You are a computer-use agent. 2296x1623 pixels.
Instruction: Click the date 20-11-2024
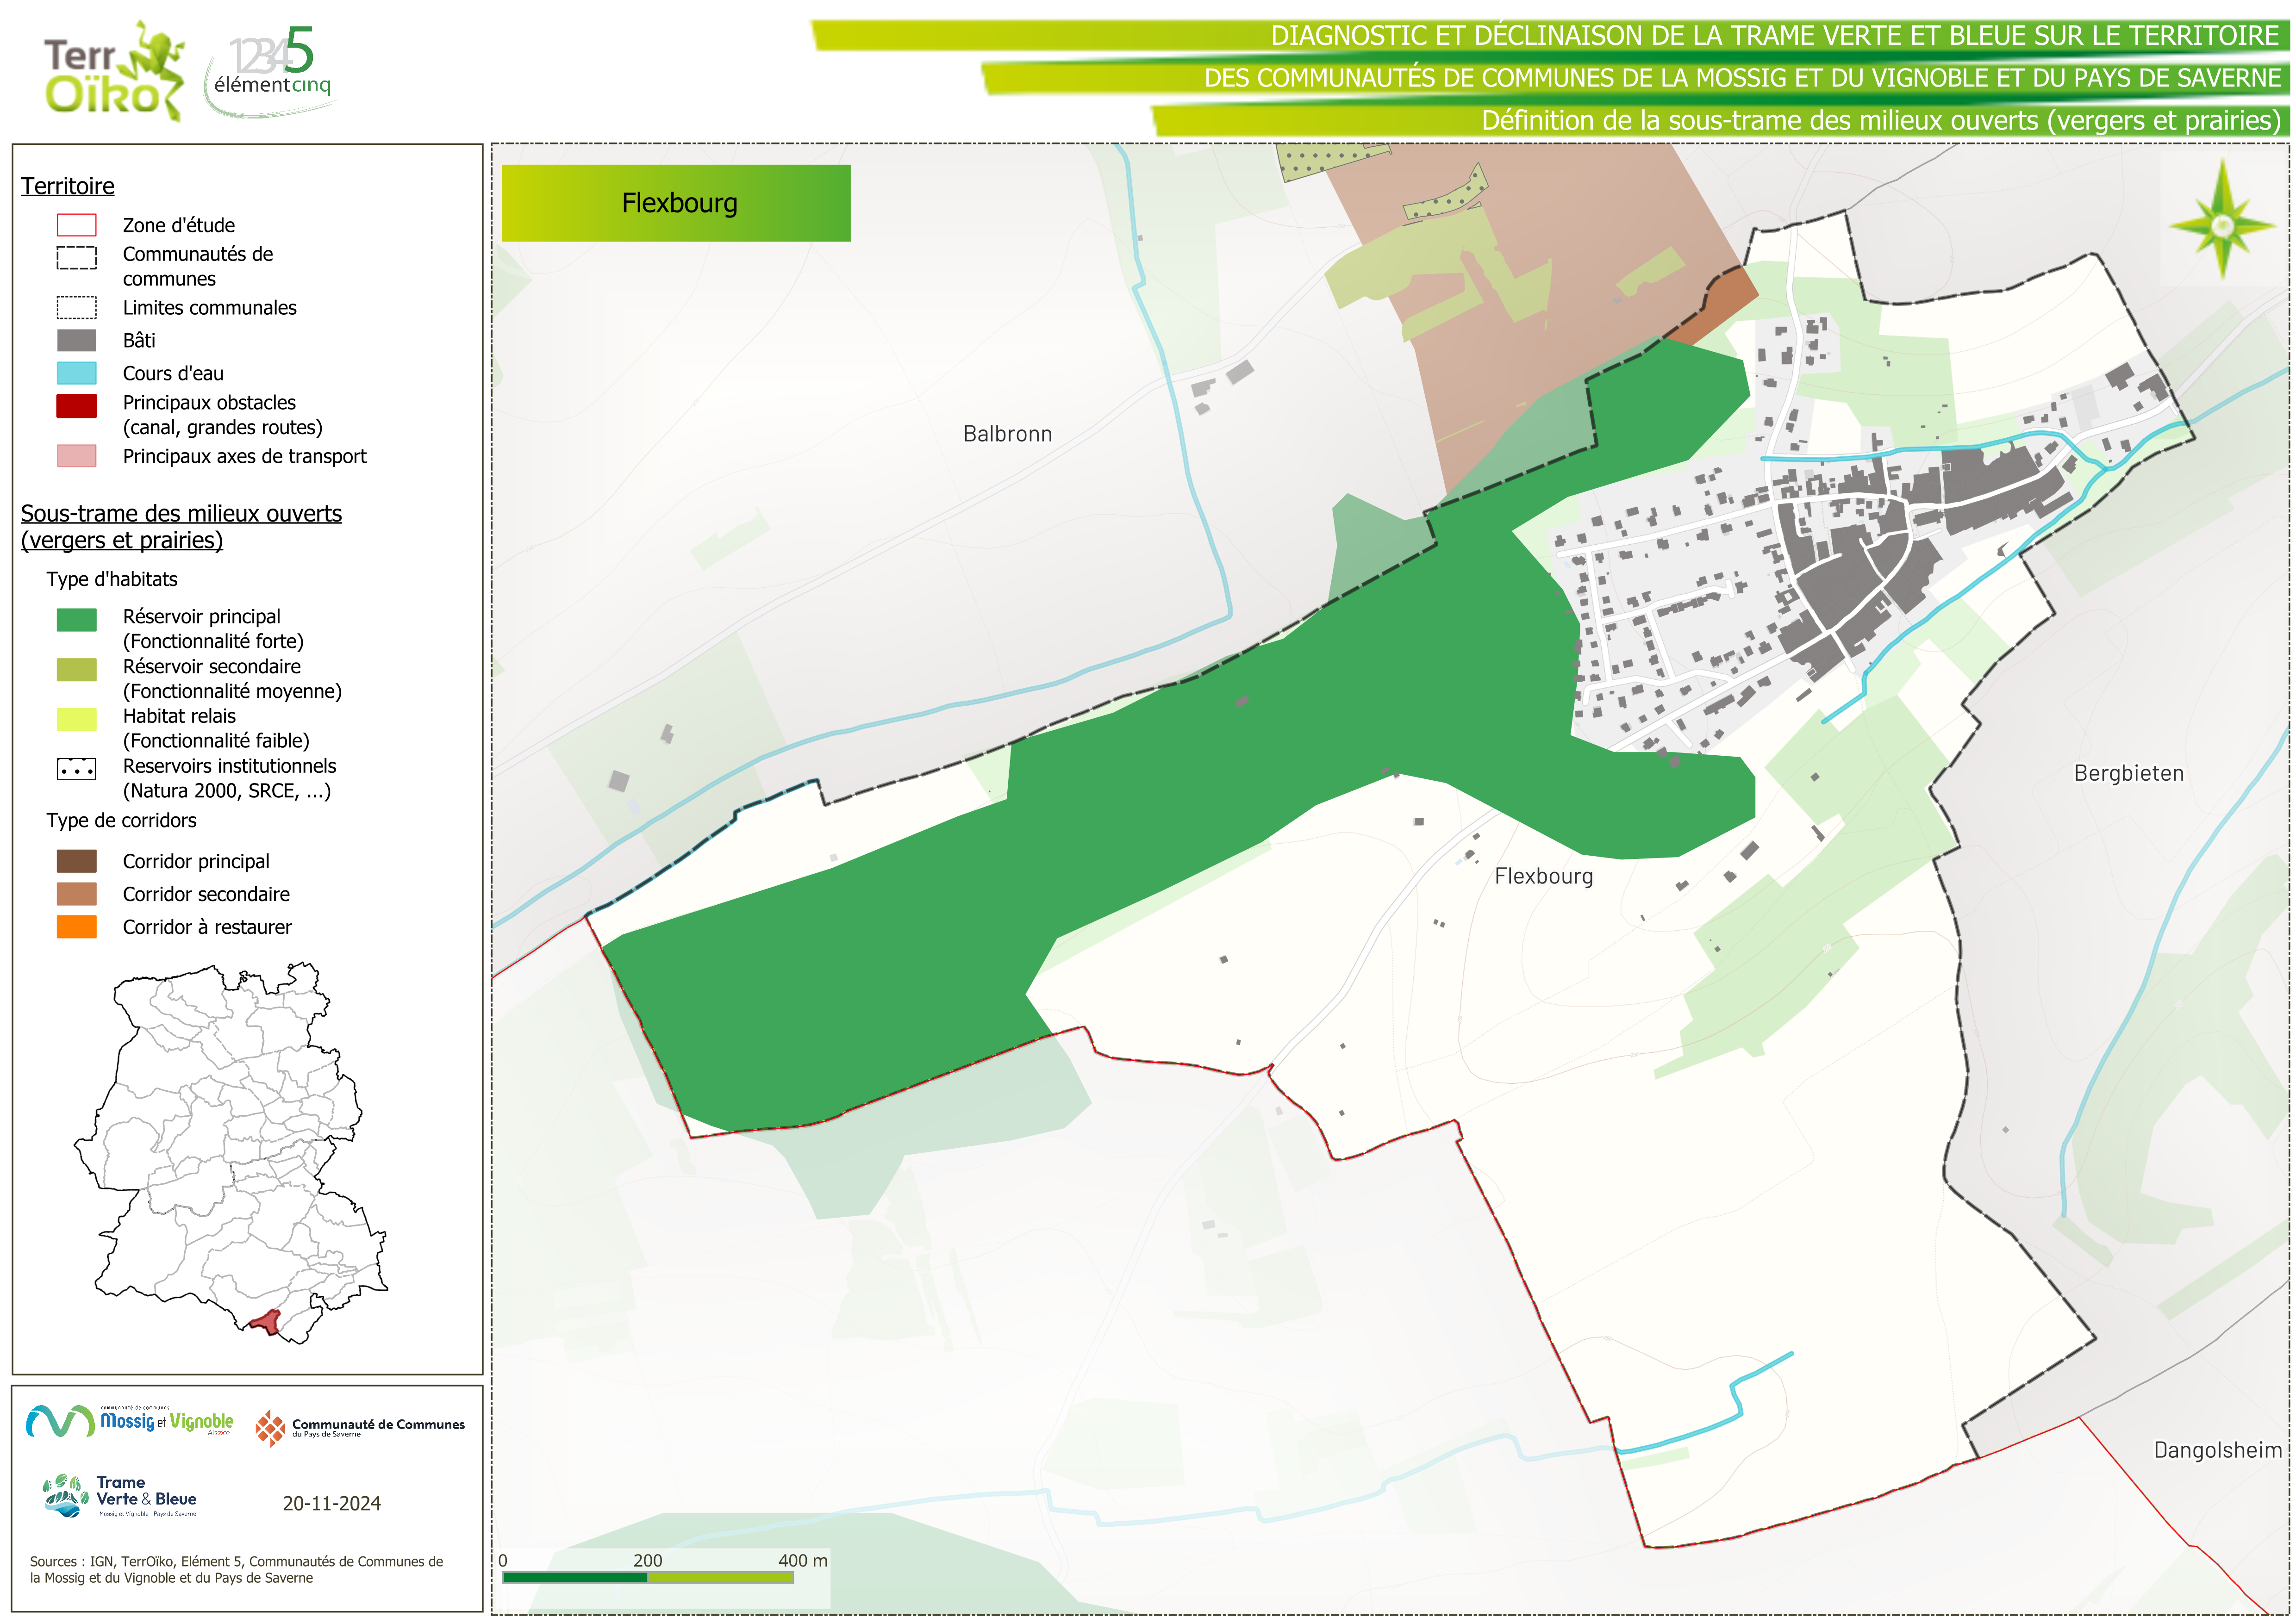coord(331,1503)
